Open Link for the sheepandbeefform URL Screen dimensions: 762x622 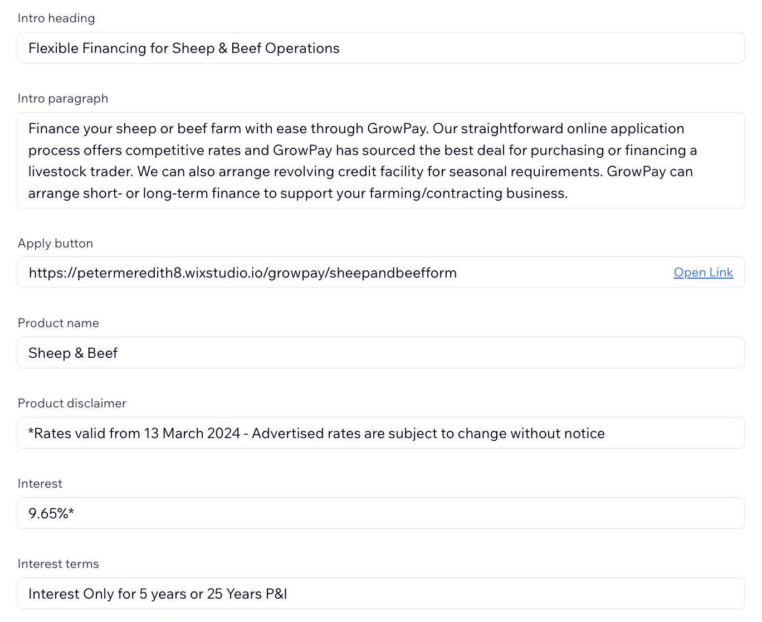coord(703,273)
